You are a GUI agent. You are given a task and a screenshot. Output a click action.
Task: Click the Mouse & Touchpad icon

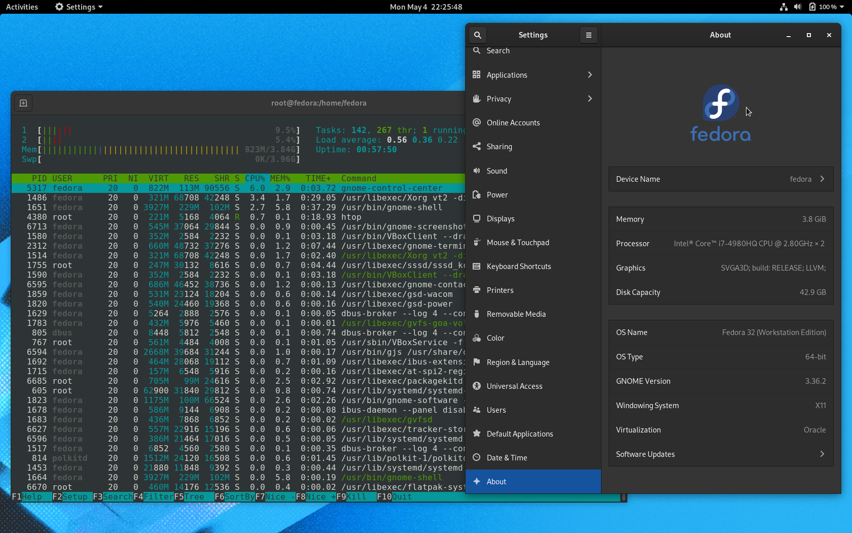tap(477, 242)
